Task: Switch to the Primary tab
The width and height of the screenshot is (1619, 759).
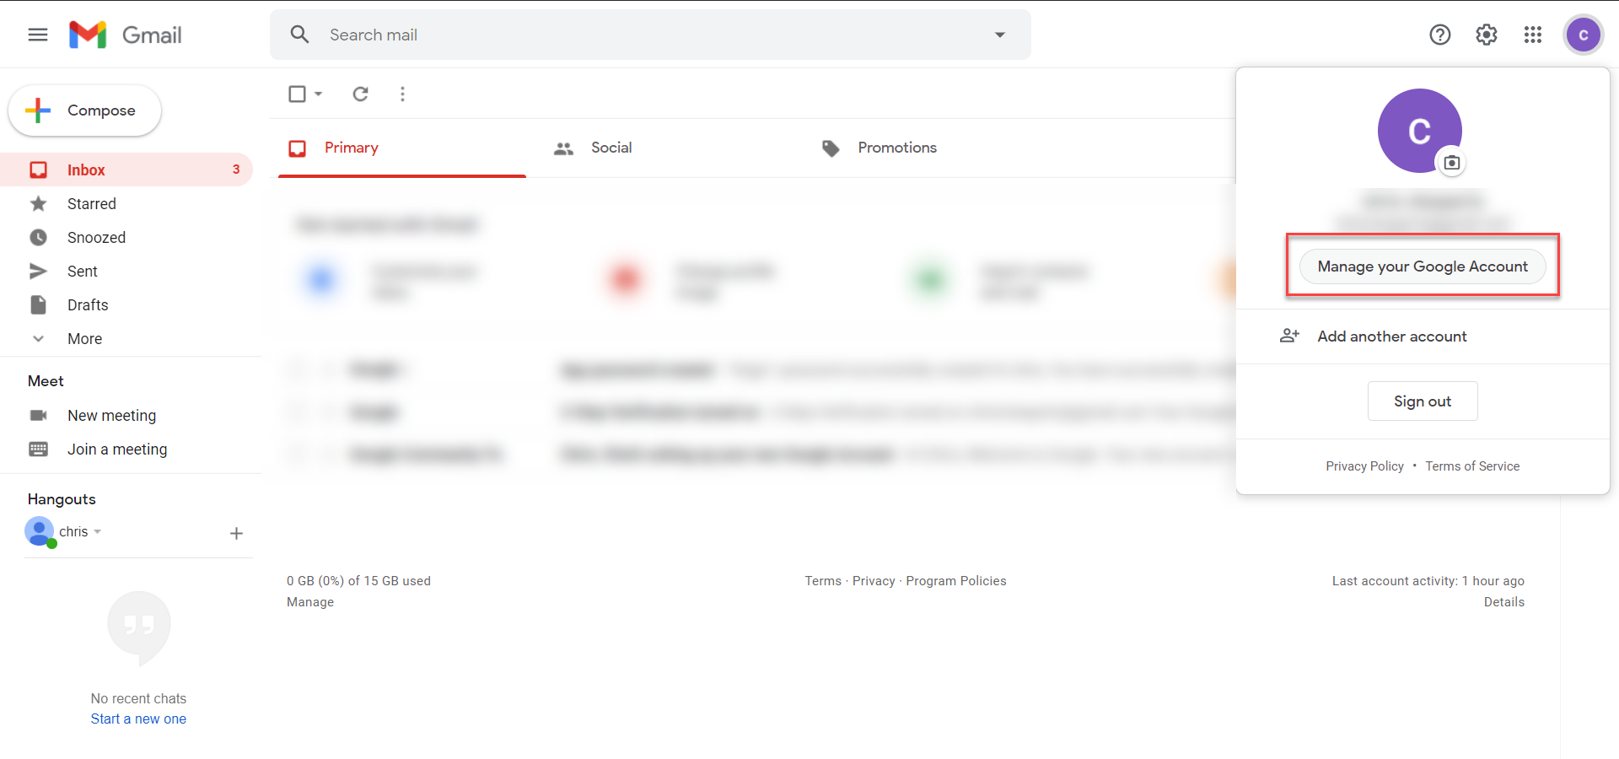Action: (402, 148)
